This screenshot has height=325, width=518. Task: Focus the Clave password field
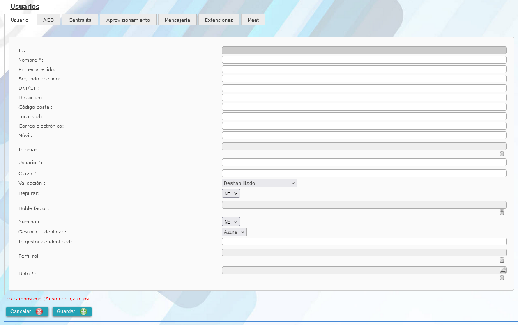(364, 174)
